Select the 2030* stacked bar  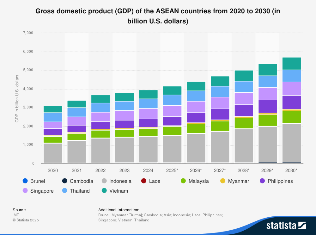[291, 111]
